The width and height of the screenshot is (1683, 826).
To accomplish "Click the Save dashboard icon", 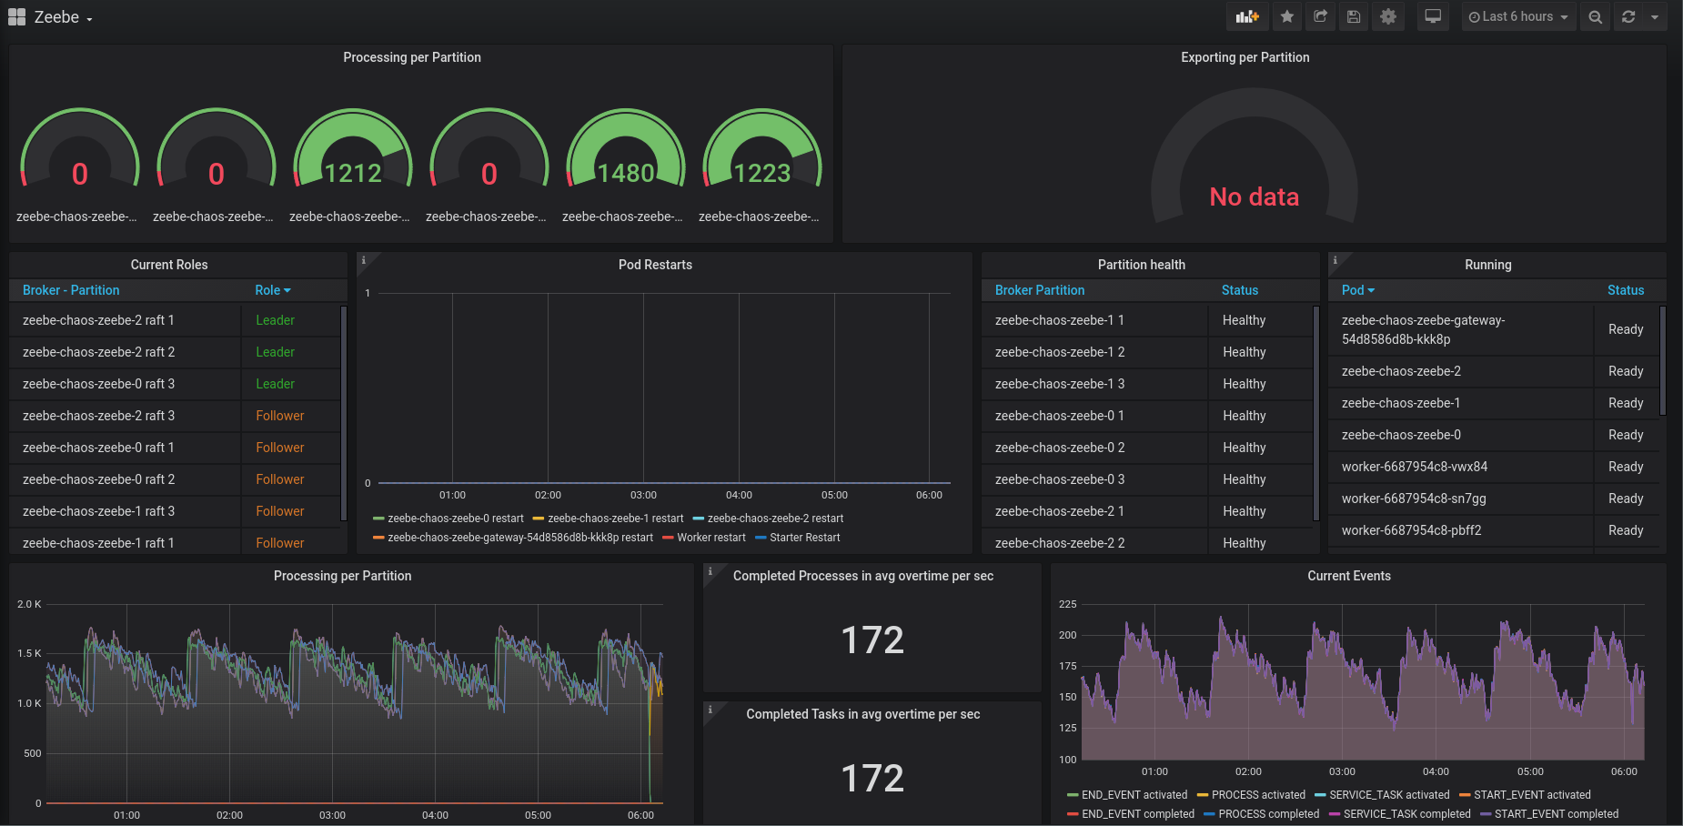I will pos(1354,16).
